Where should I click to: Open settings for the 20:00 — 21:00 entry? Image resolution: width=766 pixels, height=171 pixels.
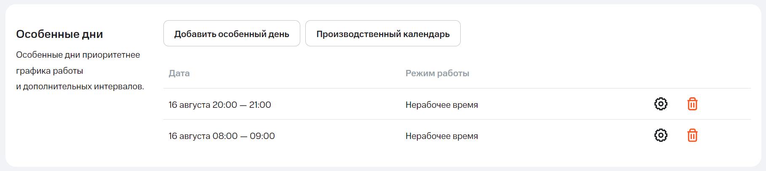[661, 104]
